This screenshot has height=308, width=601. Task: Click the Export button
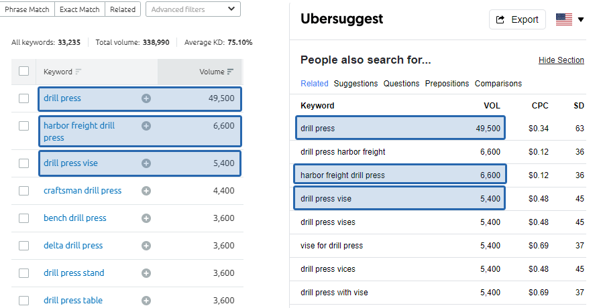click(517, 19)
